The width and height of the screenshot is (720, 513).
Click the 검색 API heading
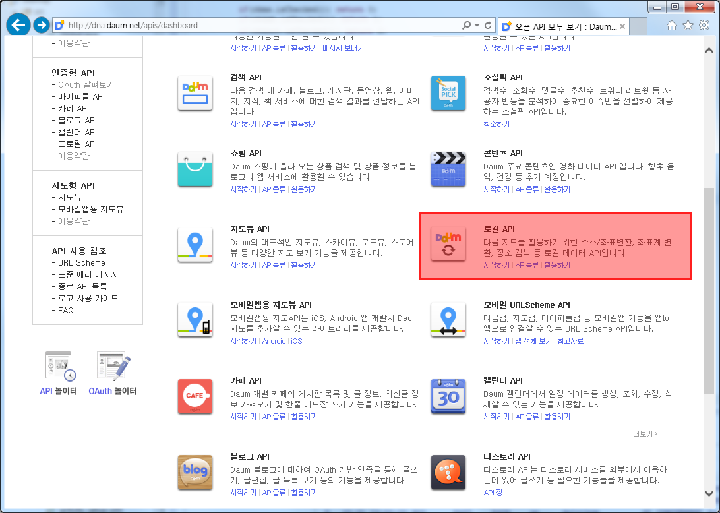coord(246,78)
